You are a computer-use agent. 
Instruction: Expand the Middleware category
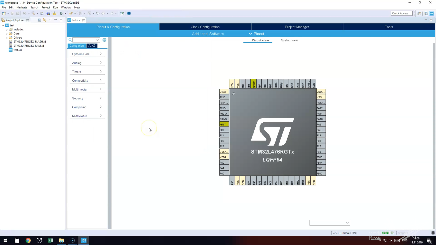click(x=87, y=116)
